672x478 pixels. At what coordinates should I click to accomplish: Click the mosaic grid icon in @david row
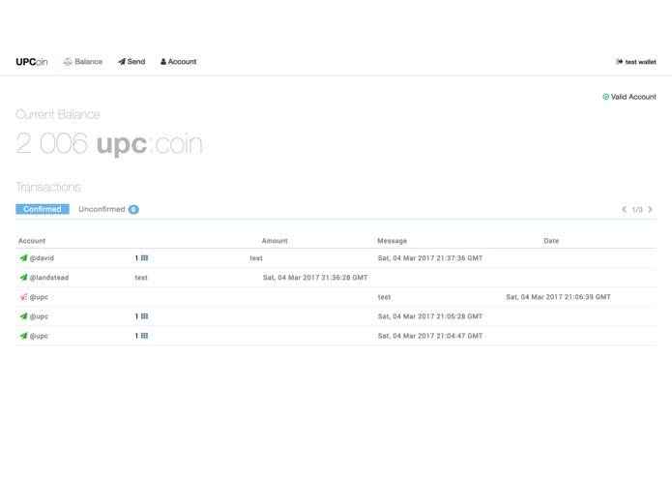click(144, 258)
